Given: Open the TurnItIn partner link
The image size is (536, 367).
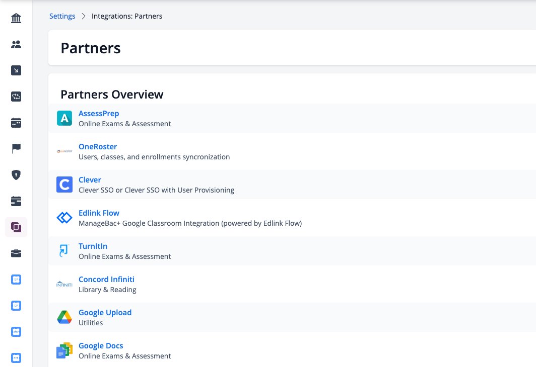Looking at the screenshot, I should pyautogui.click(x=93, y=246).
